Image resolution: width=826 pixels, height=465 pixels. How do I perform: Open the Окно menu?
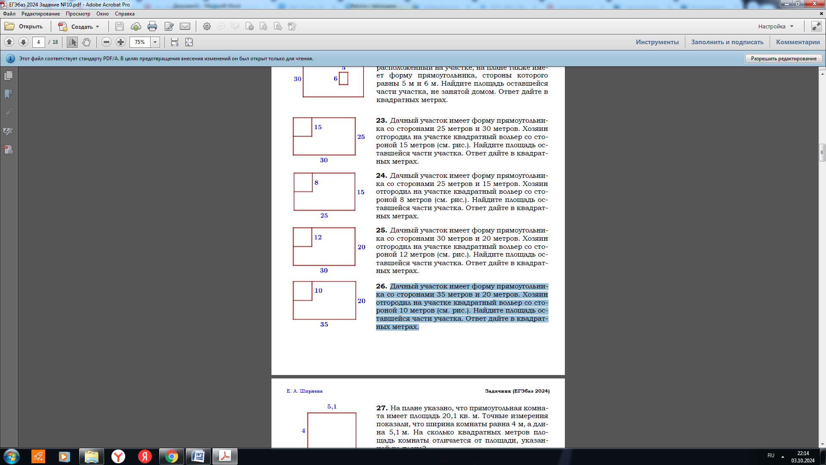point(102,14)
